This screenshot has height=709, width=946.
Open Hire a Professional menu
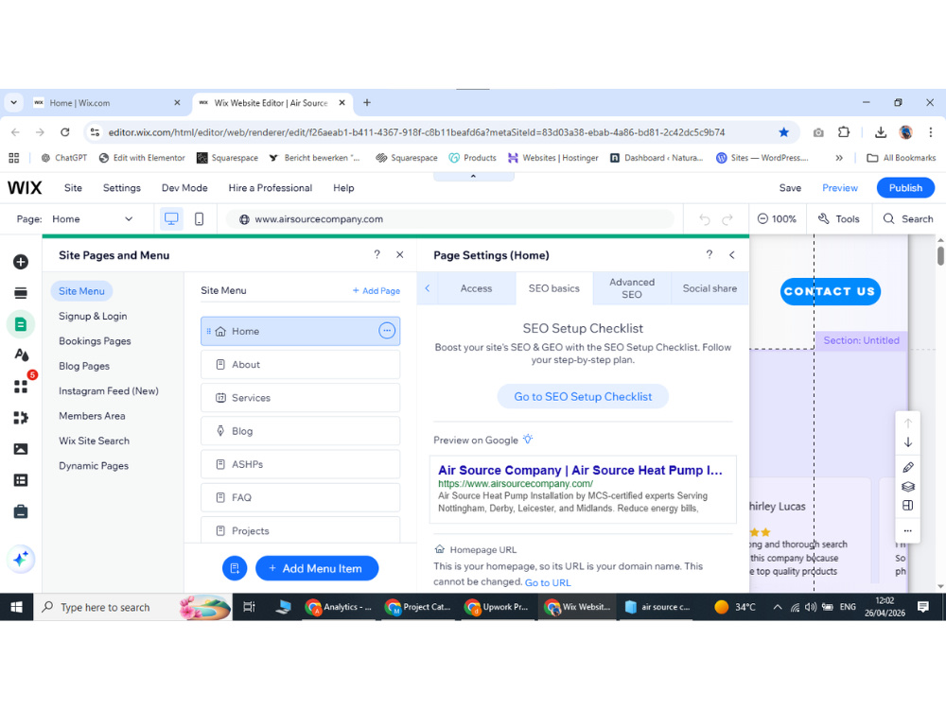click(x=271, y=188)
